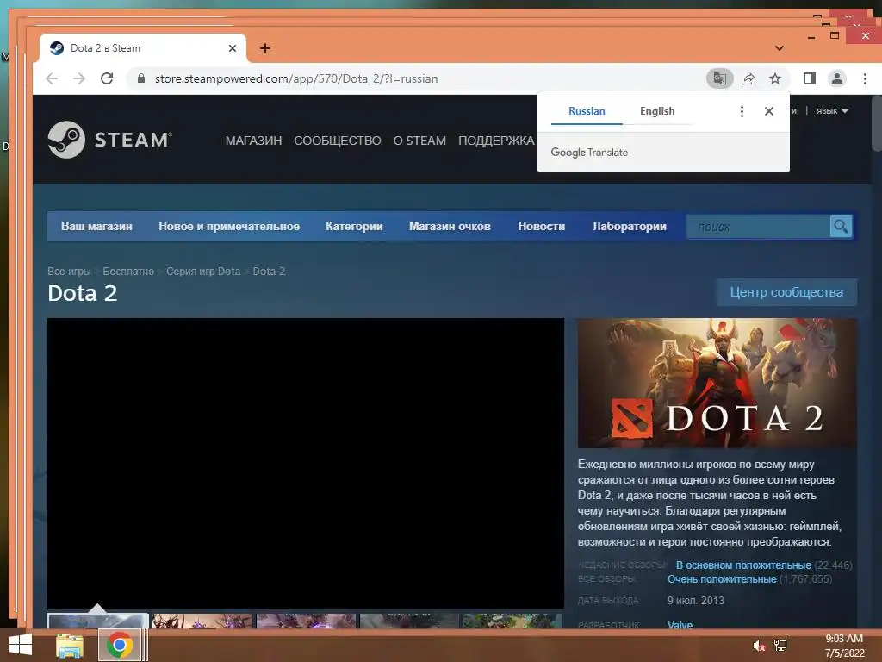The height and width of the screenshot is (662, 882).
Task: Click the store search magnifier button
Action: tap(841, 227)
